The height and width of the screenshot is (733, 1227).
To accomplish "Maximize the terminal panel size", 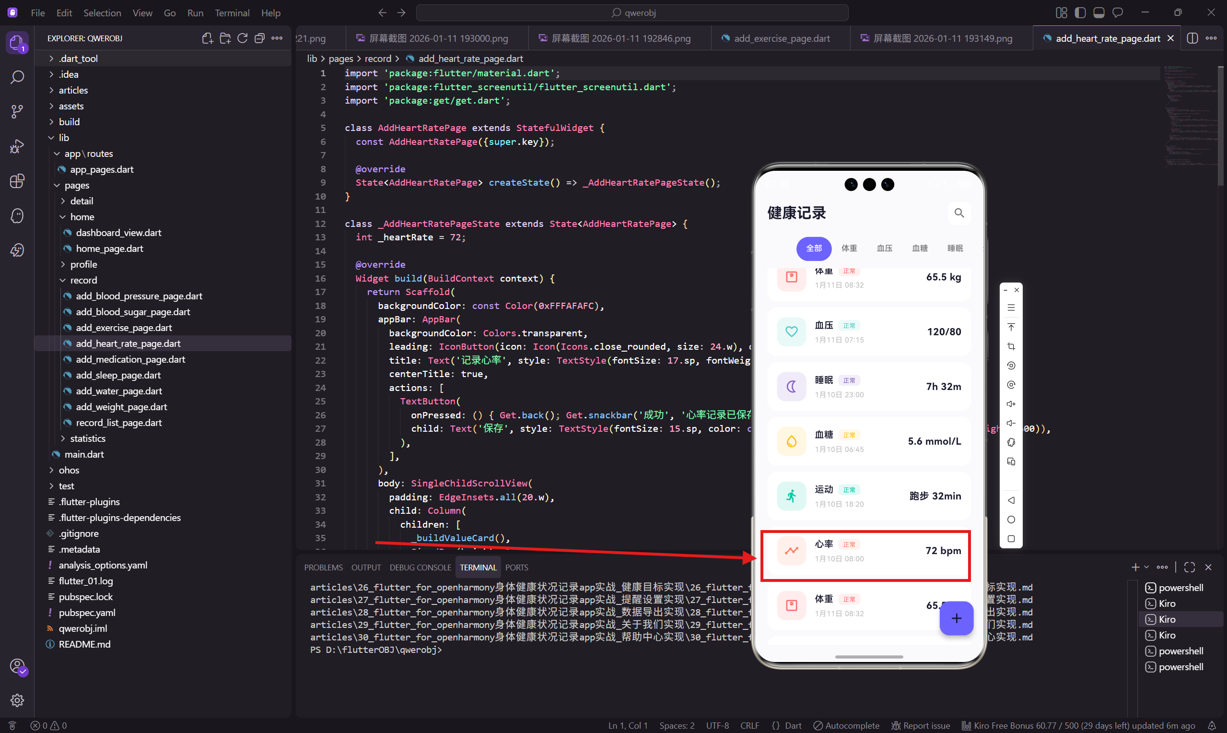I will click(1190, 567).
